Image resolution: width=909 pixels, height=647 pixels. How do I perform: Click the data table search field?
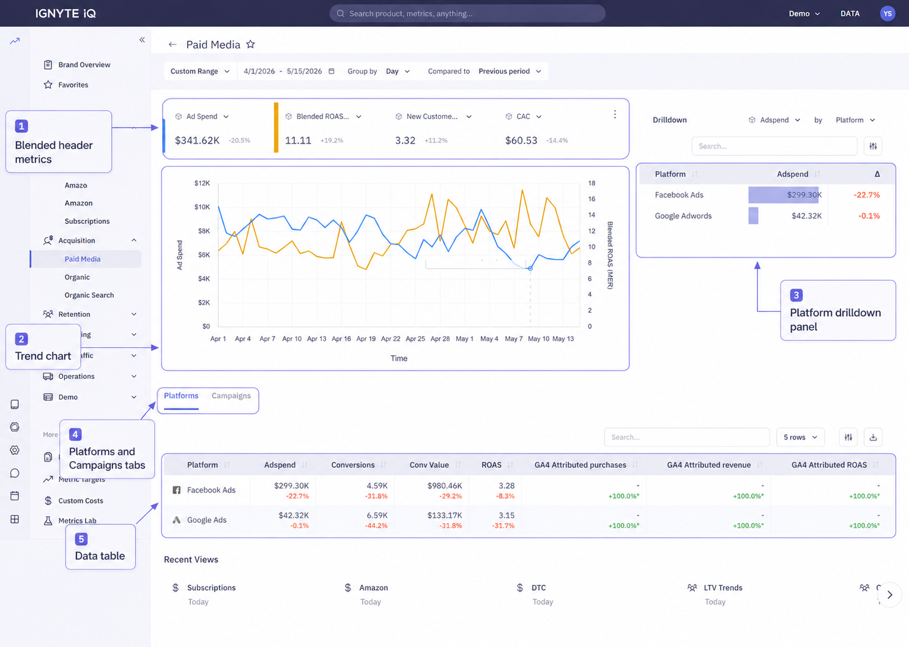click(x=687, y=437)
